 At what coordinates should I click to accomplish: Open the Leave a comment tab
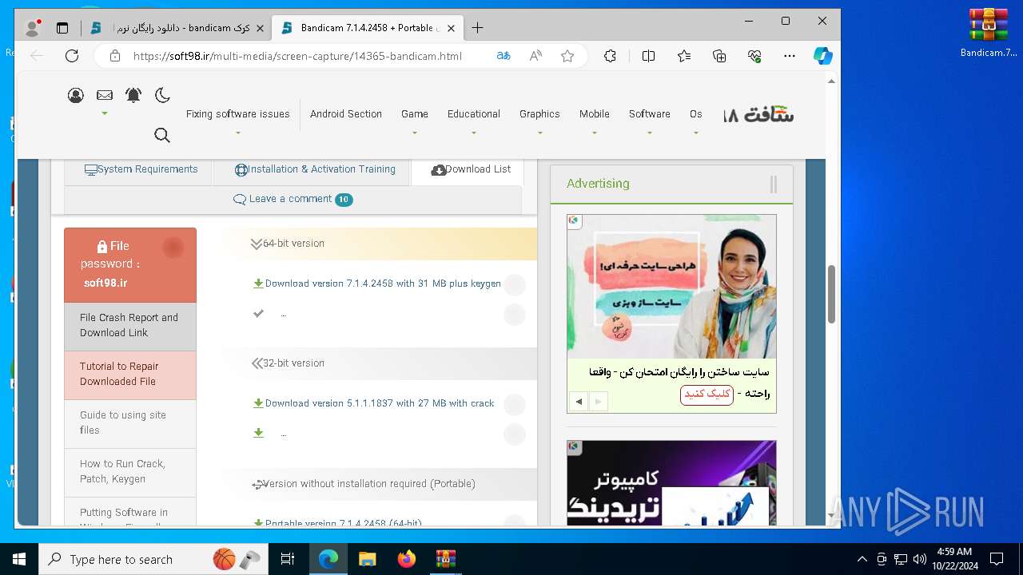pos(293,199)
